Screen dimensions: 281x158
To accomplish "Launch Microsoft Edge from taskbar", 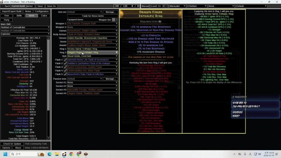I will [x=50, y=154].
